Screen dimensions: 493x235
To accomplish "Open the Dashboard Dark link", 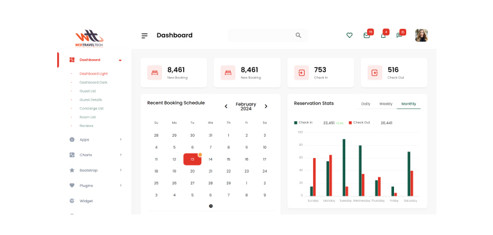I will pyautogui.click(x=93, y=82).
